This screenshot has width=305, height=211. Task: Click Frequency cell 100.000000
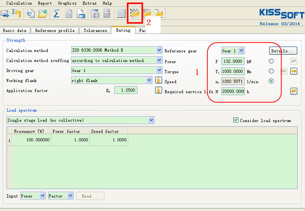(32, 140)
